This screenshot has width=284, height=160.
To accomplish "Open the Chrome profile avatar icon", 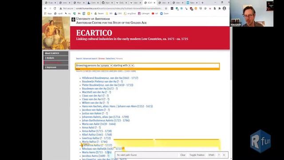I will pyautogui.click(x=224, y=8).
